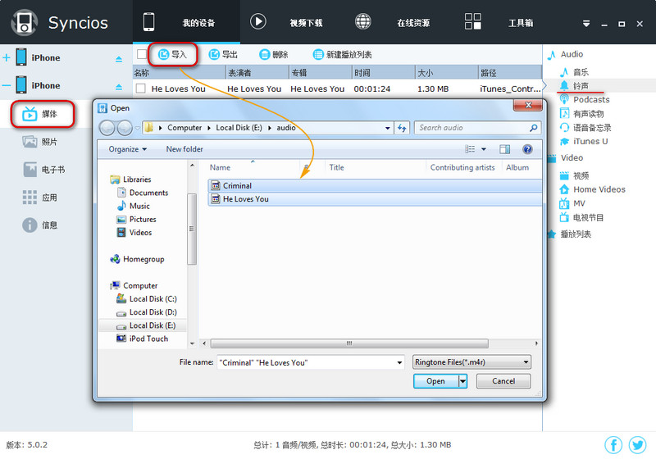Toggle select-all checkbox in media toolbar
Viewport: 656px width, 459px height.
[141, 54]
